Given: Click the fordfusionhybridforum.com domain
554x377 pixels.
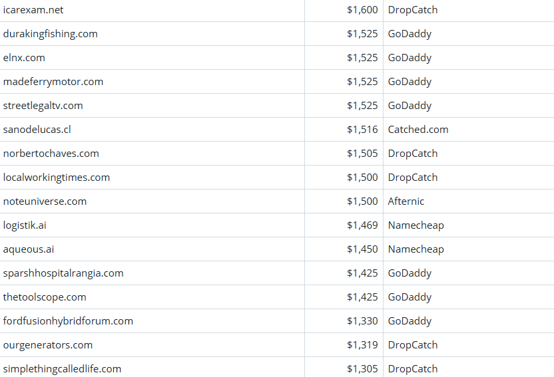Looking at the screenshot, I should click(68, 321).
